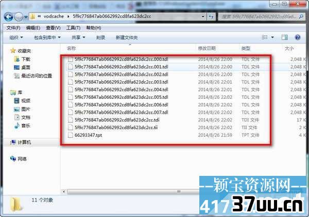Open the view options dropdown arrow
Screen dimensions: 309x217
click(x=272, y=37)
